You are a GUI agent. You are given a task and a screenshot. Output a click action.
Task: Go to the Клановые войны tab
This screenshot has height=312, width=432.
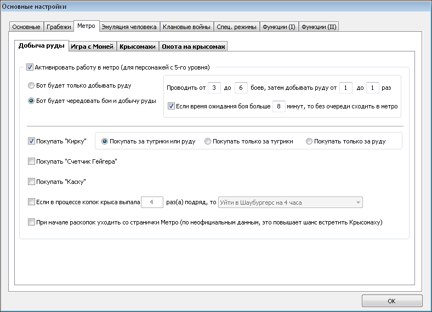click(186, 27)
